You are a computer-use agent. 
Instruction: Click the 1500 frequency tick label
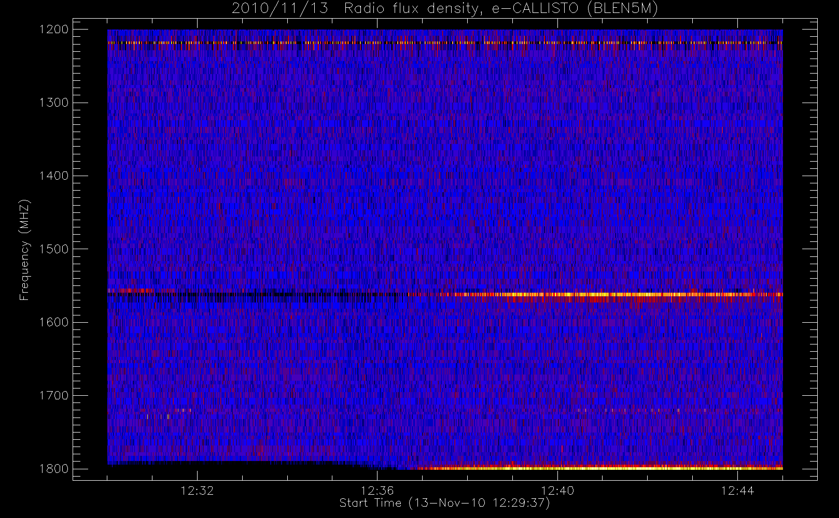(54, 249)
